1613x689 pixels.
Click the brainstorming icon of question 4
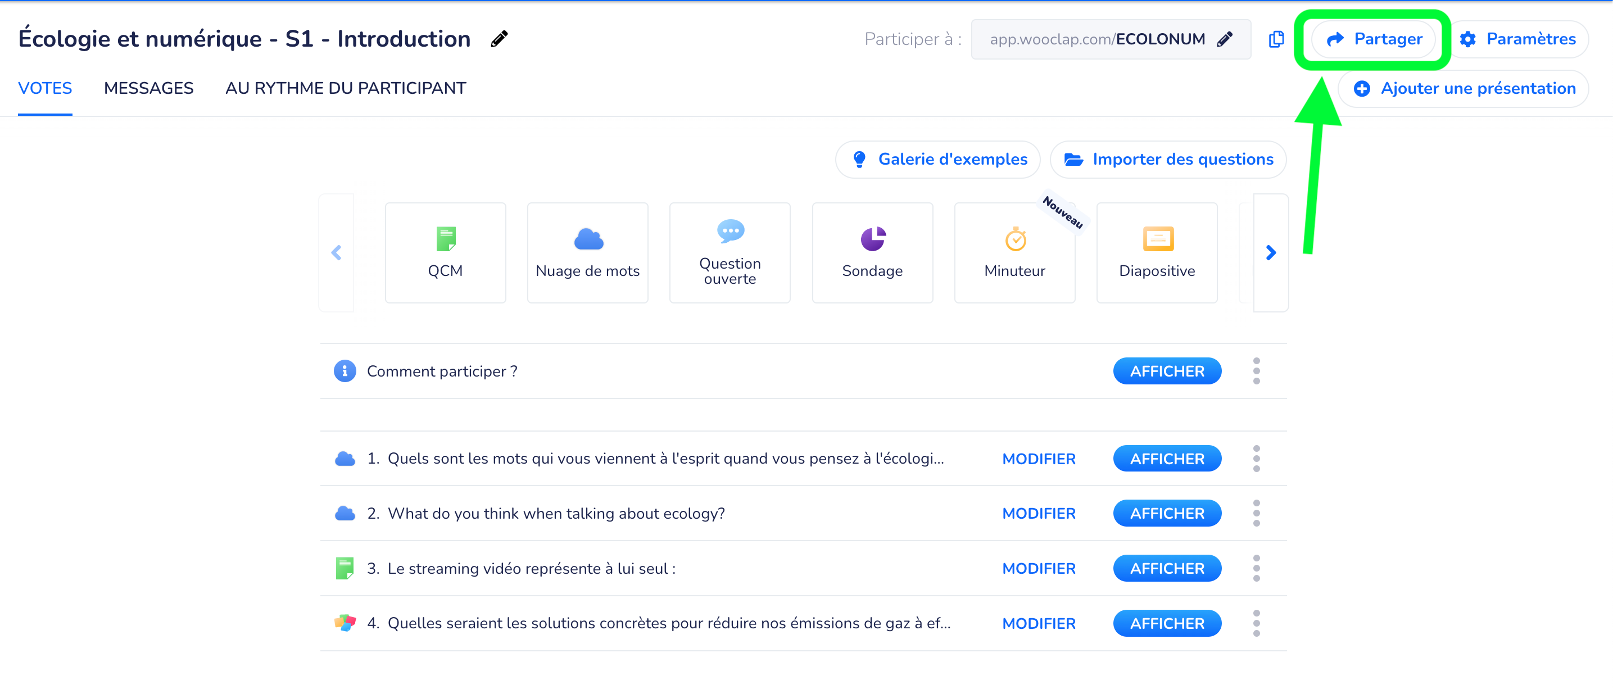point(345,623)
